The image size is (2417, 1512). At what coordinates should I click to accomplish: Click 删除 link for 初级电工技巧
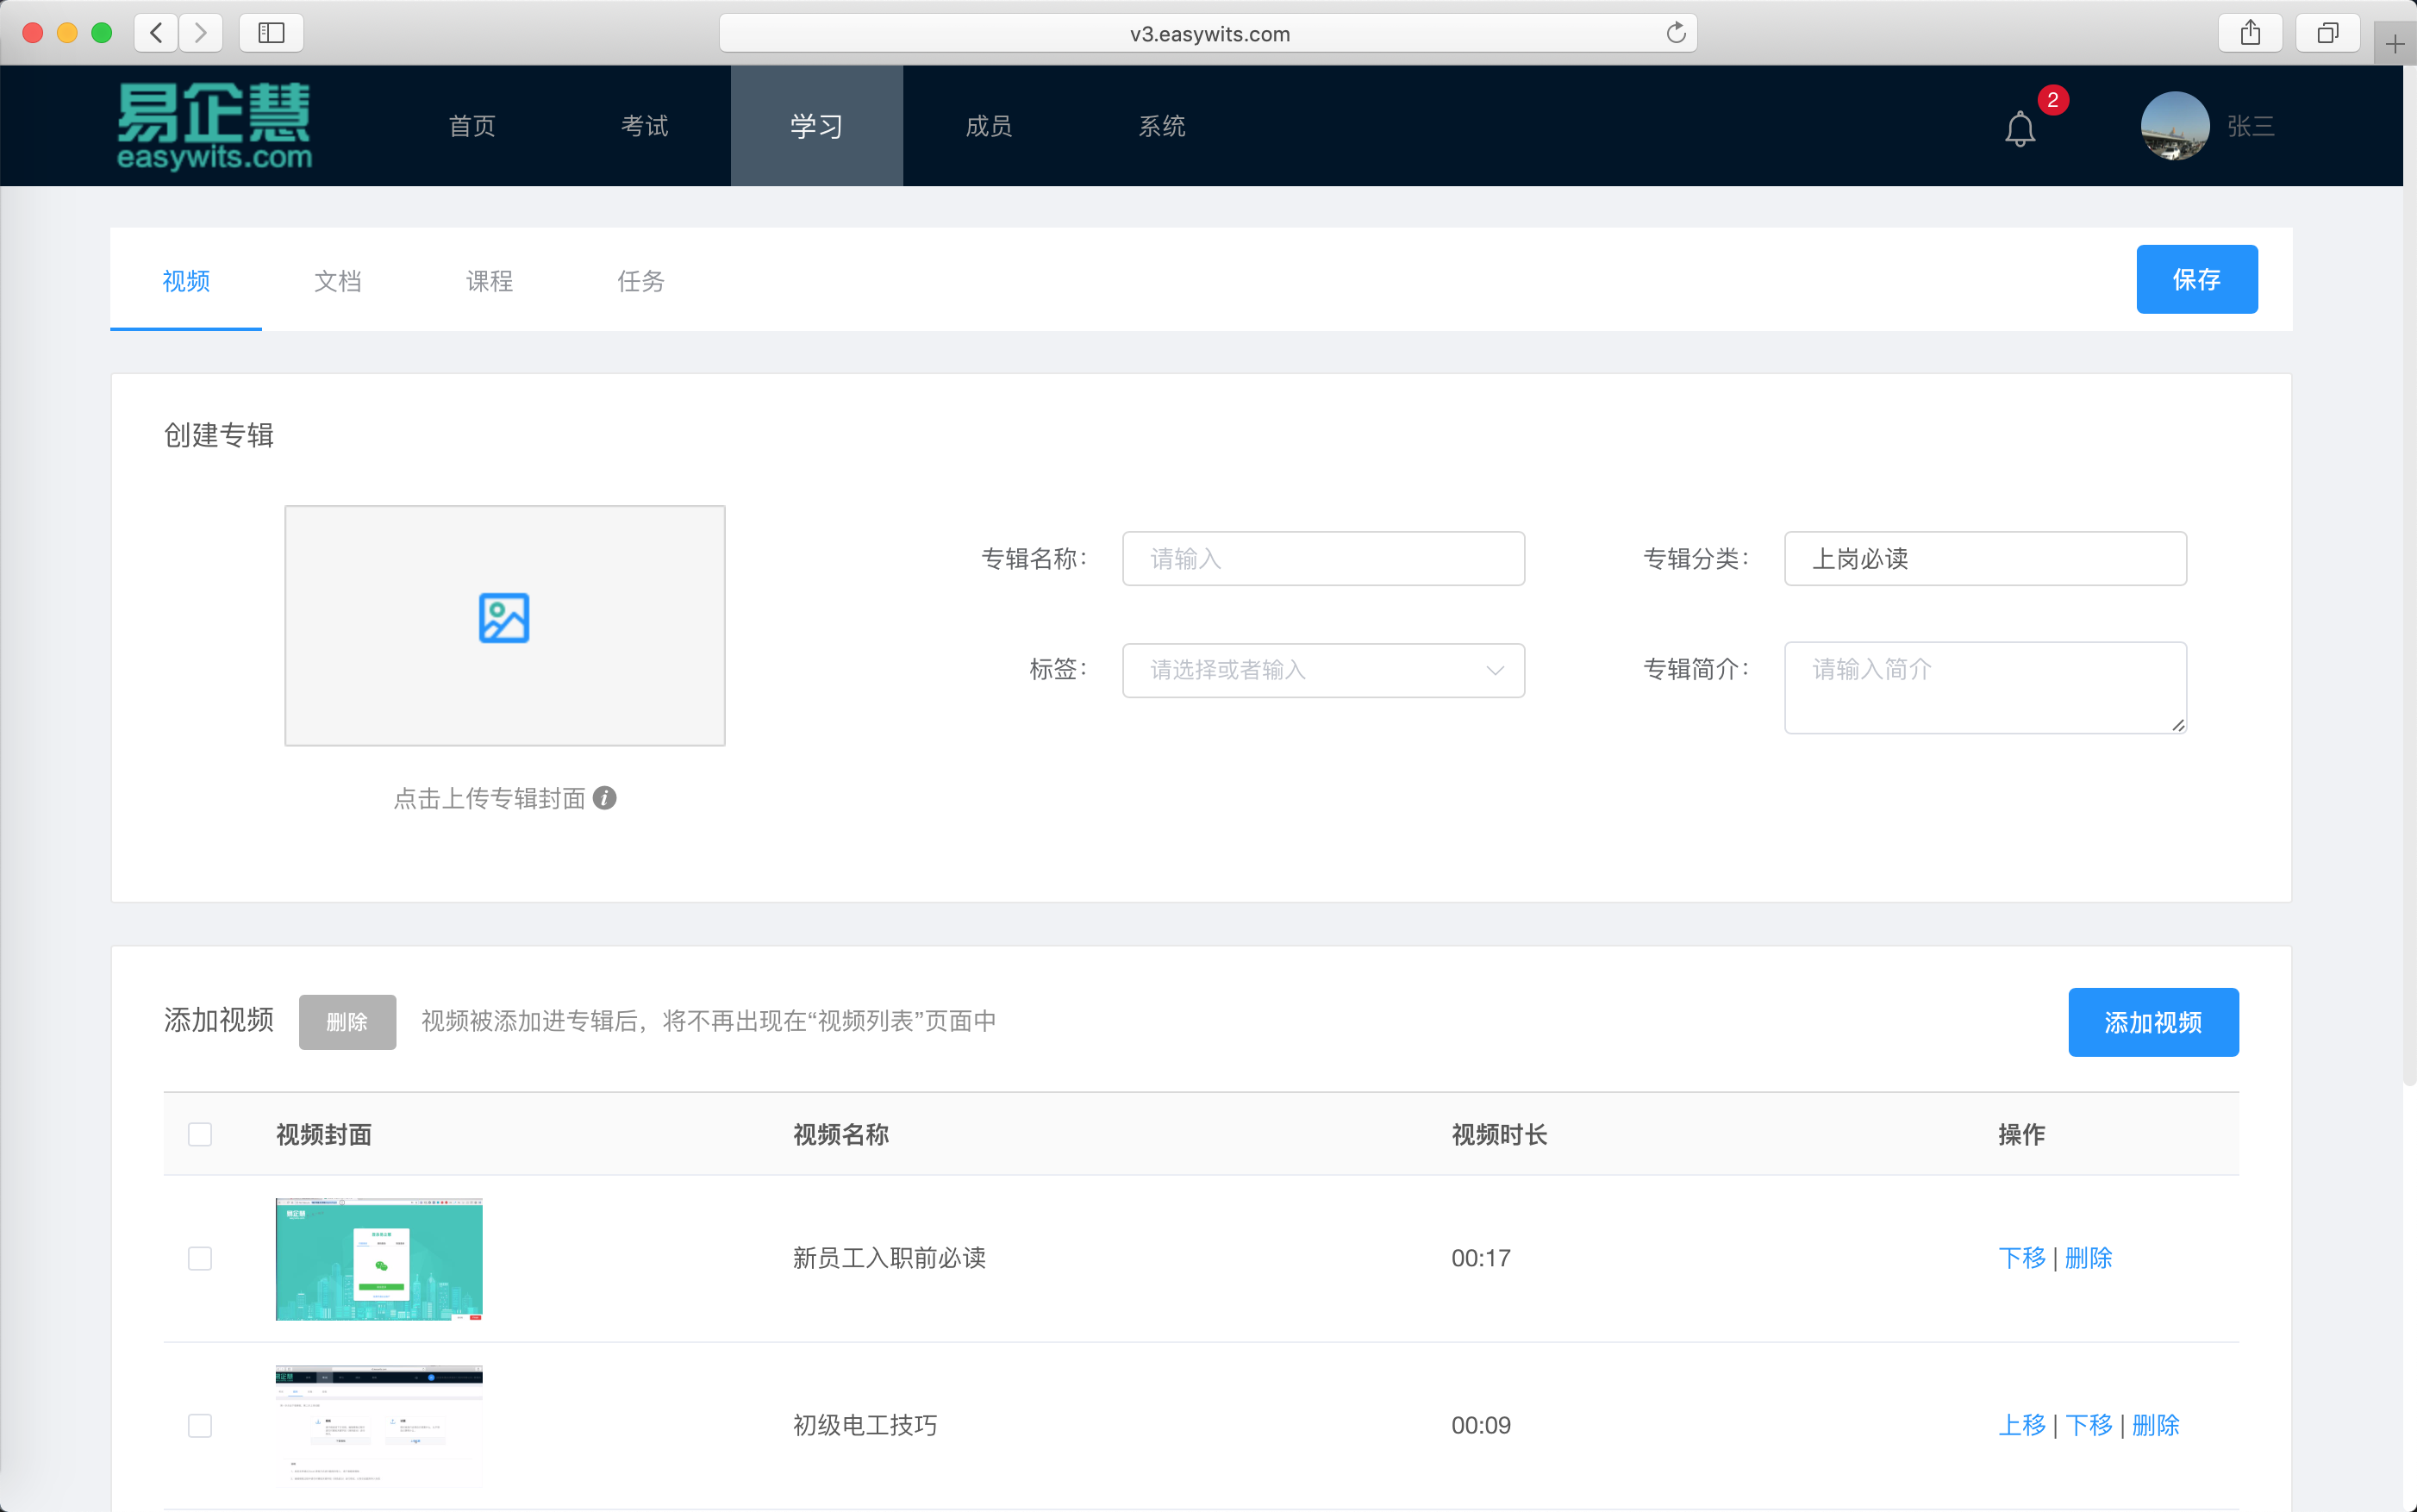(x=2156, y=1425)
